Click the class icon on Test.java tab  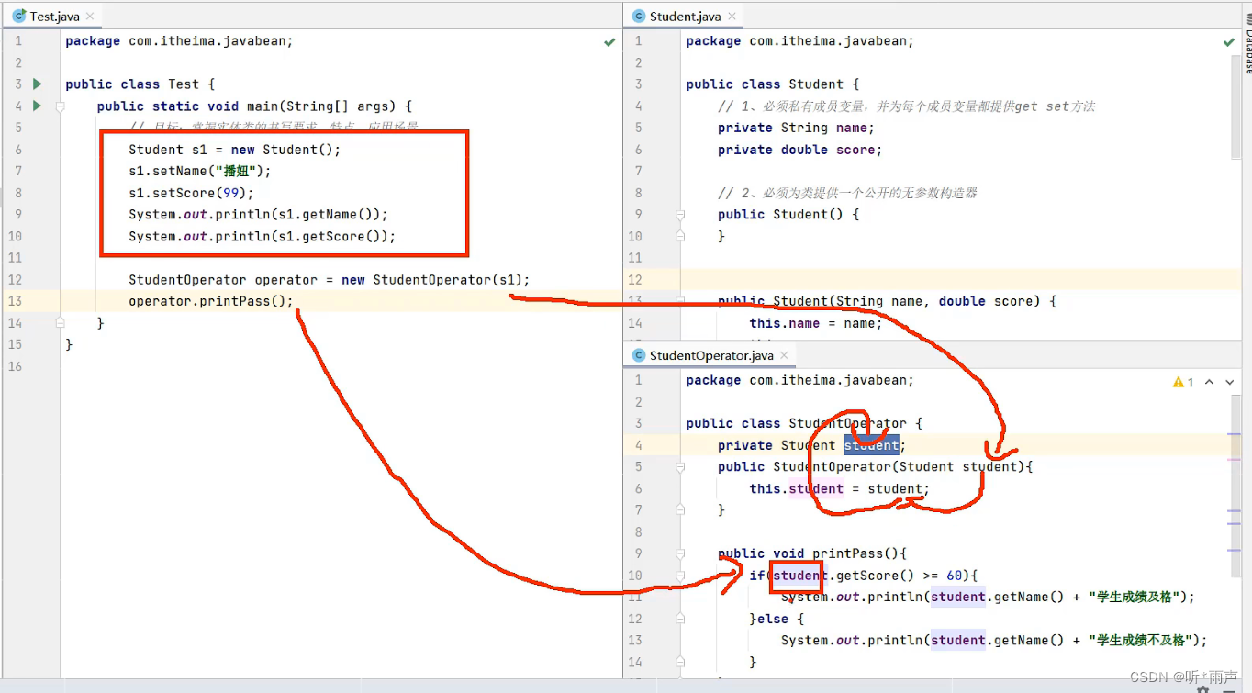(x=18, y=17)
